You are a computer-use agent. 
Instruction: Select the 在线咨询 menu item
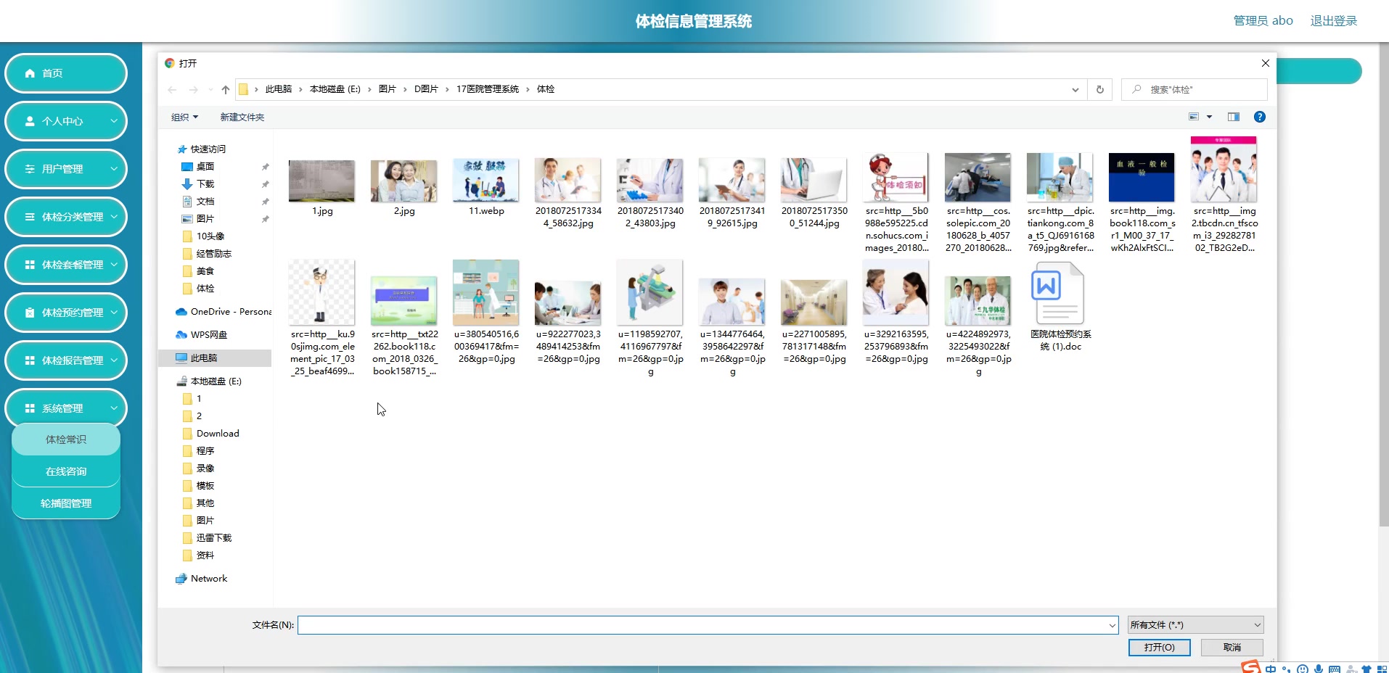click(x=65, y=471)
